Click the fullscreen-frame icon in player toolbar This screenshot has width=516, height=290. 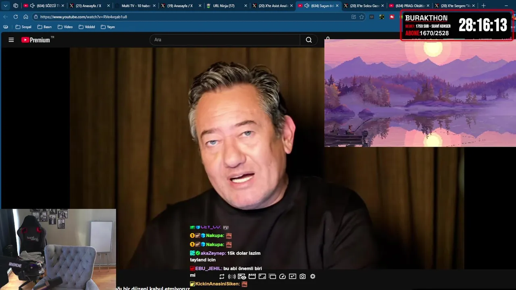click(262, 276)
